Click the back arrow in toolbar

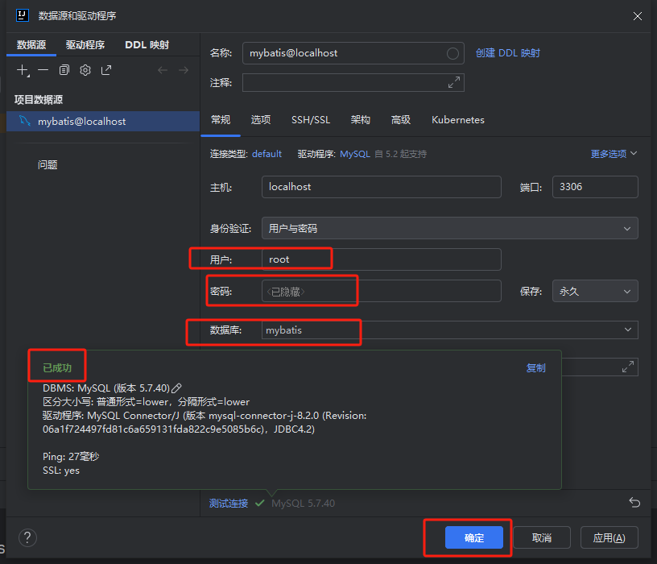(x=163, y=70)
